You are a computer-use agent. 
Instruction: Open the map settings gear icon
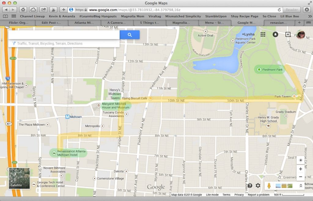pos(258,185)
